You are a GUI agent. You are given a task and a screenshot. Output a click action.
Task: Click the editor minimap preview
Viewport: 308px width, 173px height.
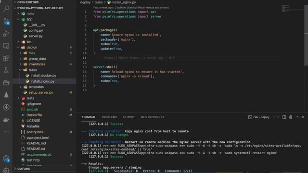coord(287,9)
